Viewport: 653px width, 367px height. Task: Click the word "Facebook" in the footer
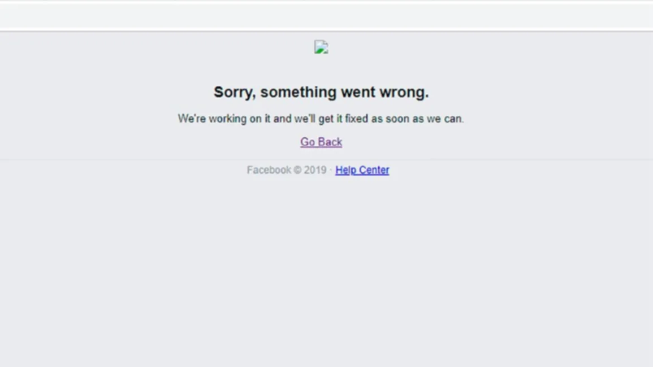pyautogui.click(x=269, y=170)
